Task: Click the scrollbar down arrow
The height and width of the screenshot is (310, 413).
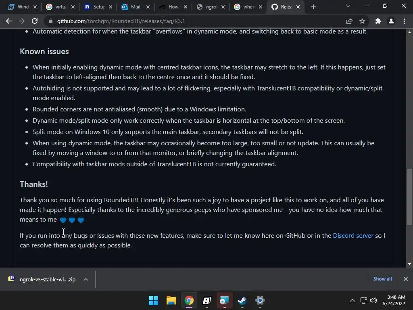Action: click(409, 264)
